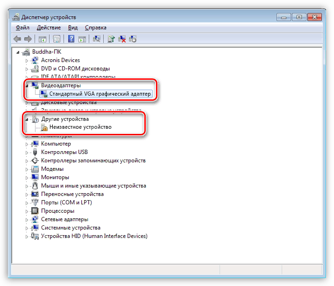Expand DVD и CD-ROM дисководы node
Viewport: 334px width, 286px height.
click(27, 69)
